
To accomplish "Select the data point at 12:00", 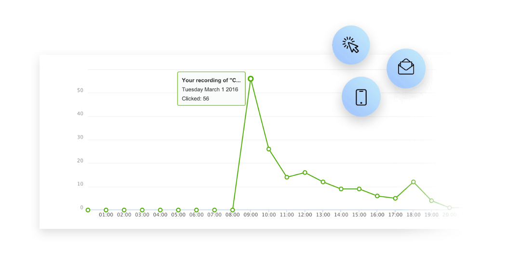I will (x=305, y=173).
